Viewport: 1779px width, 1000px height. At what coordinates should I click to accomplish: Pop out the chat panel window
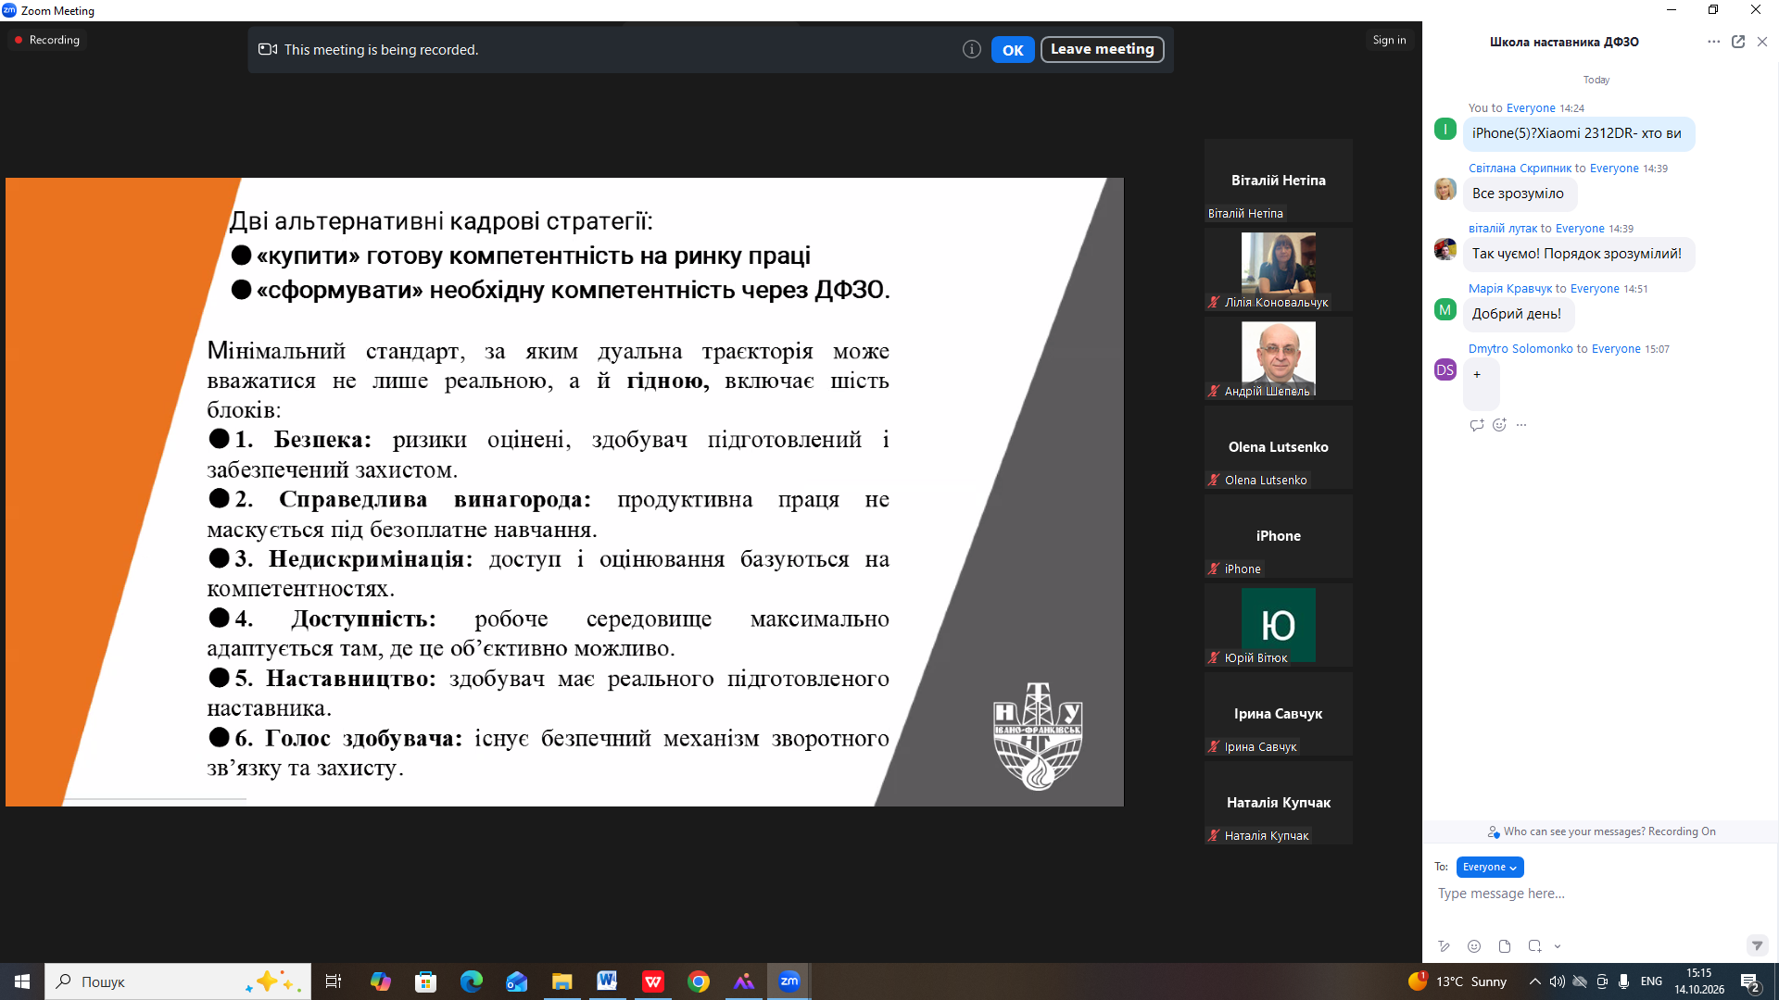pos(1738,42)
